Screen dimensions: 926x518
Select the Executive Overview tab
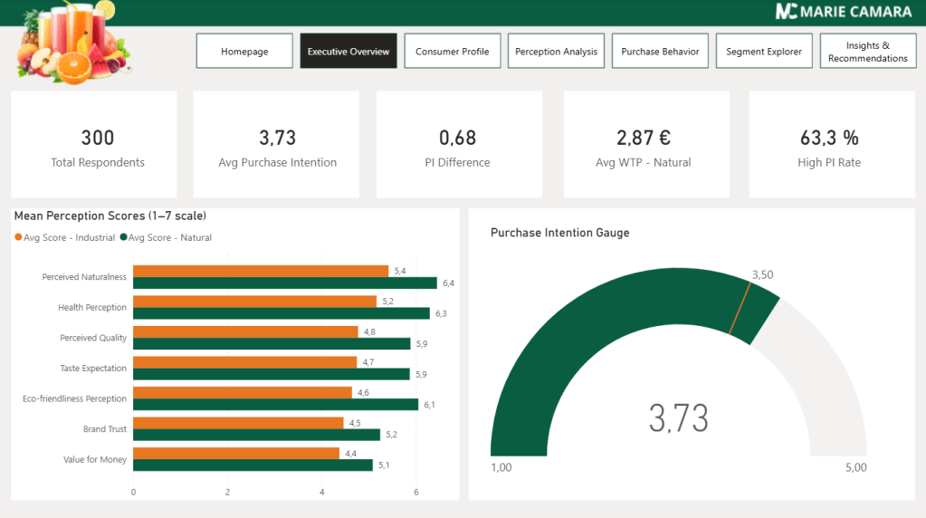point(348,52)
